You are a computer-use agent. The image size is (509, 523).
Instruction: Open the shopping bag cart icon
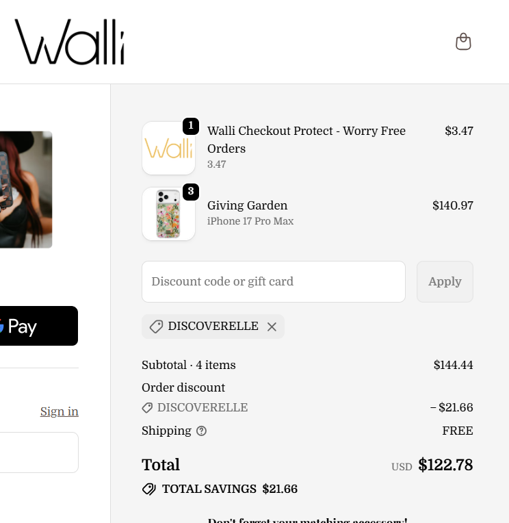(463, 42)
